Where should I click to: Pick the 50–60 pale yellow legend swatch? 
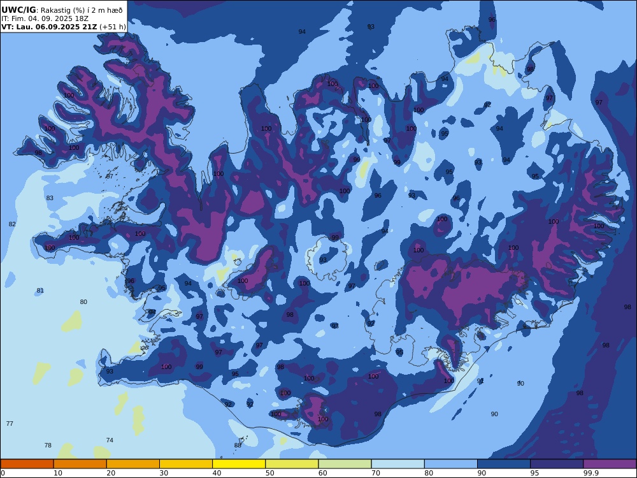click(292, 464)
